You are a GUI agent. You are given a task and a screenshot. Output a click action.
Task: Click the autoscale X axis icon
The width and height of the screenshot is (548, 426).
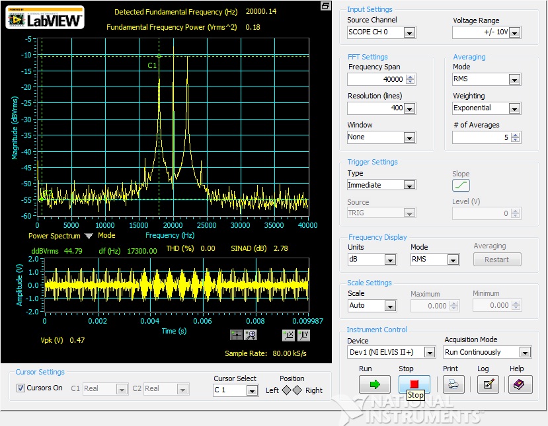[288, 335]
